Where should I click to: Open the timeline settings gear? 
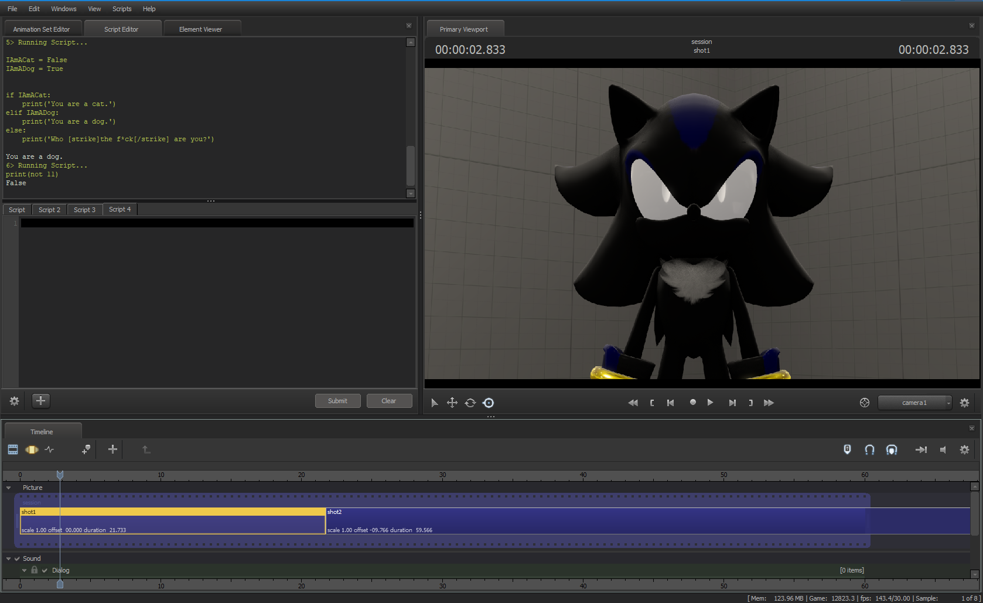point(965,449)
